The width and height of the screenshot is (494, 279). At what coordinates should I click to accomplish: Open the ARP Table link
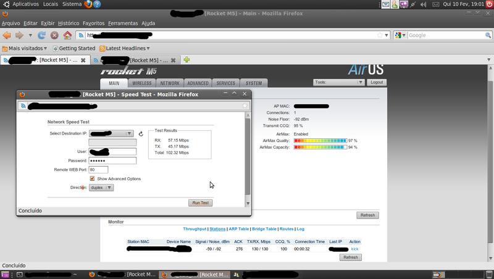coord(239,229)
